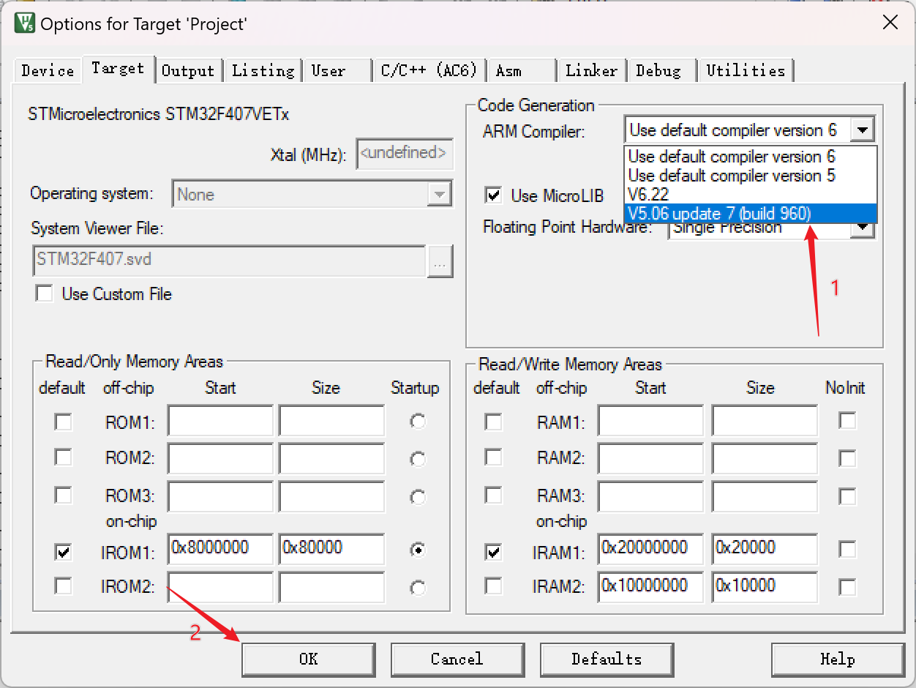Switch to the Listing tab

click(263, 70)
